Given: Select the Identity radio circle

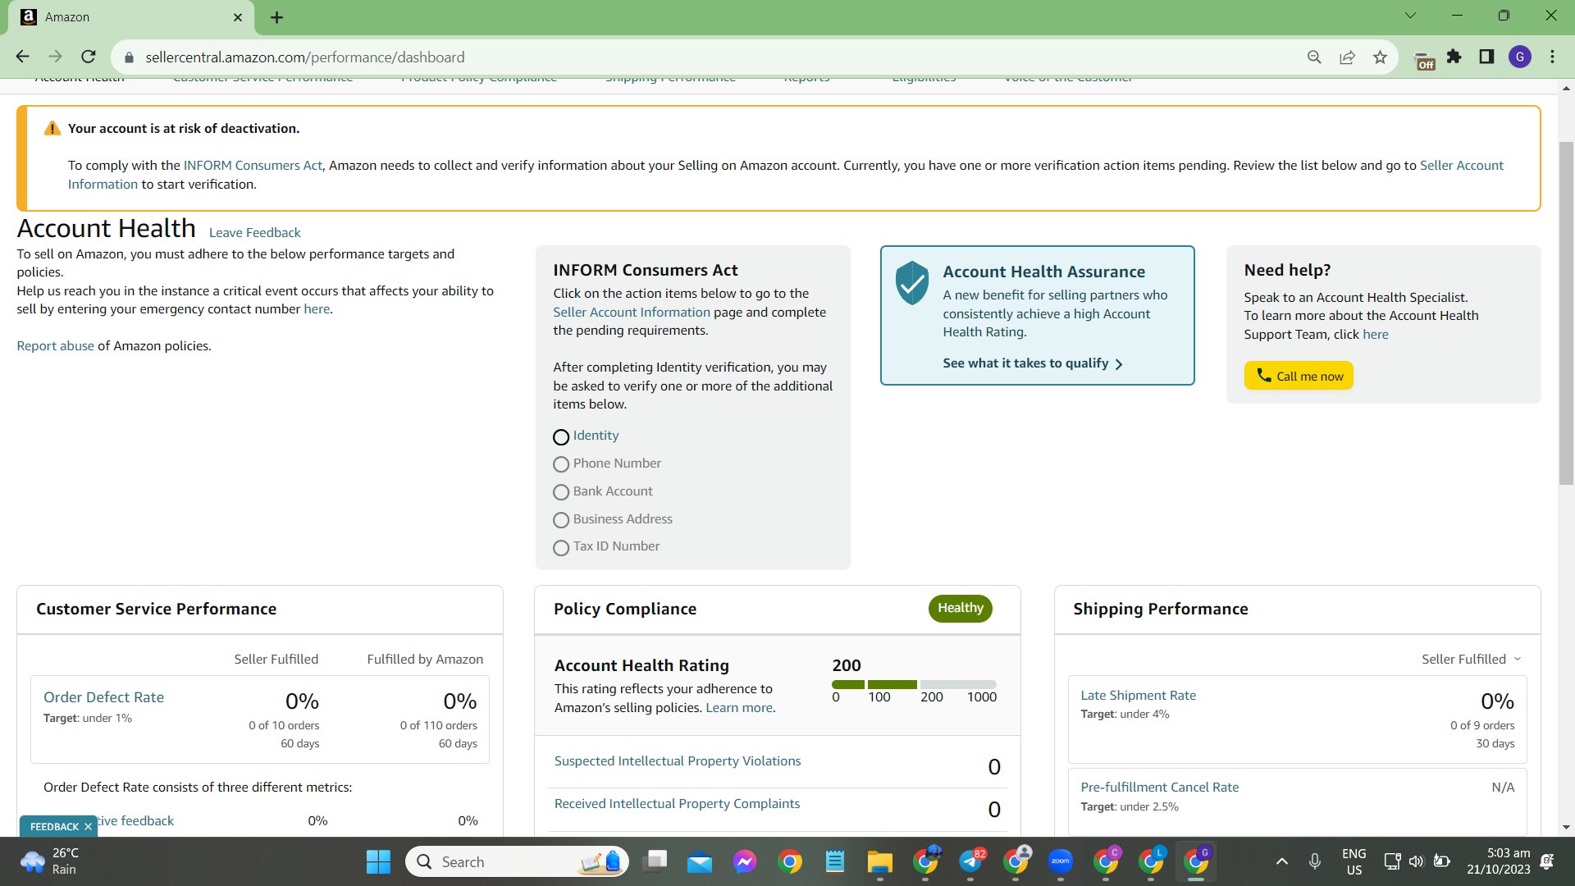Looking at the screenshot, I should 561,437.
